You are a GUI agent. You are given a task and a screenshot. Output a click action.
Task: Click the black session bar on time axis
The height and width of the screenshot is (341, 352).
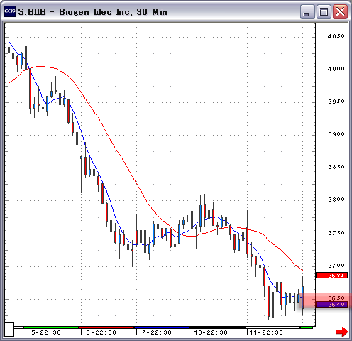click(x=217, y=328)
